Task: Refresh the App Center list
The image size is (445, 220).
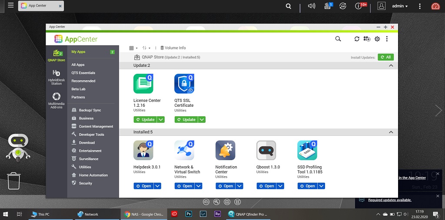Action: (x=357, y=39)
